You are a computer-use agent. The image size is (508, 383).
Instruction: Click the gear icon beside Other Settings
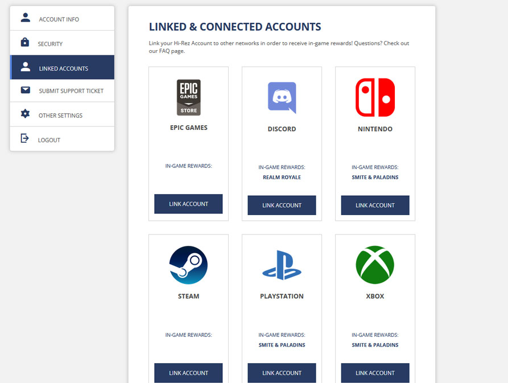pos(24,114)
